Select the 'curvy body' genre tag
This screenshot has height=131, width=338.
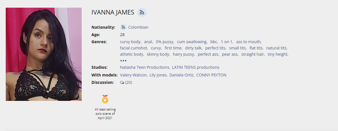[130, 42]
